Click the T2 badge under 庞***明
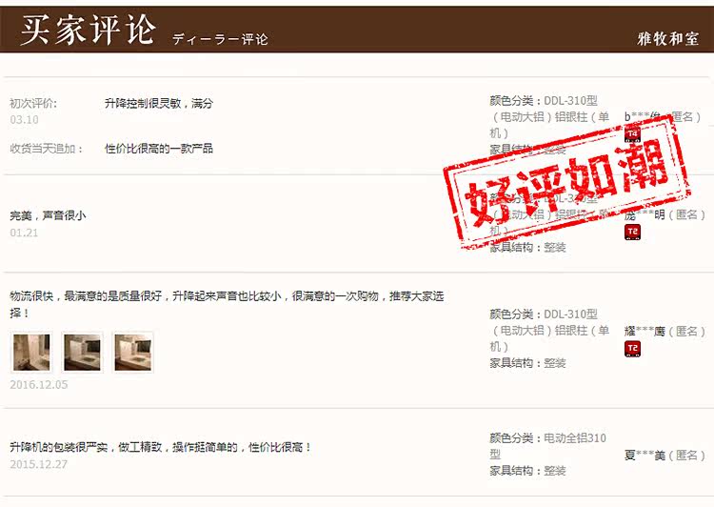This screenshot has width=714, height=507. (632, 232)
